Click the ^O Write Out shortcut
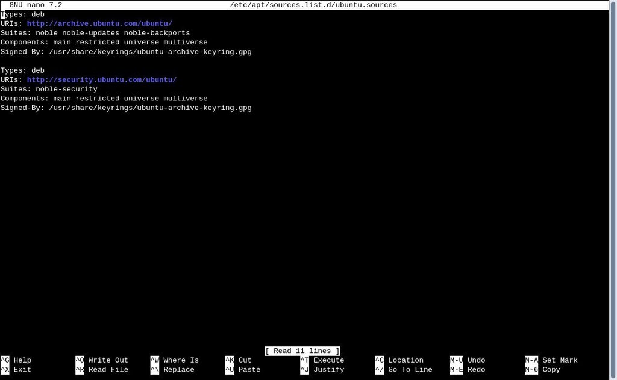617x380 pixels. pos(102,360)
